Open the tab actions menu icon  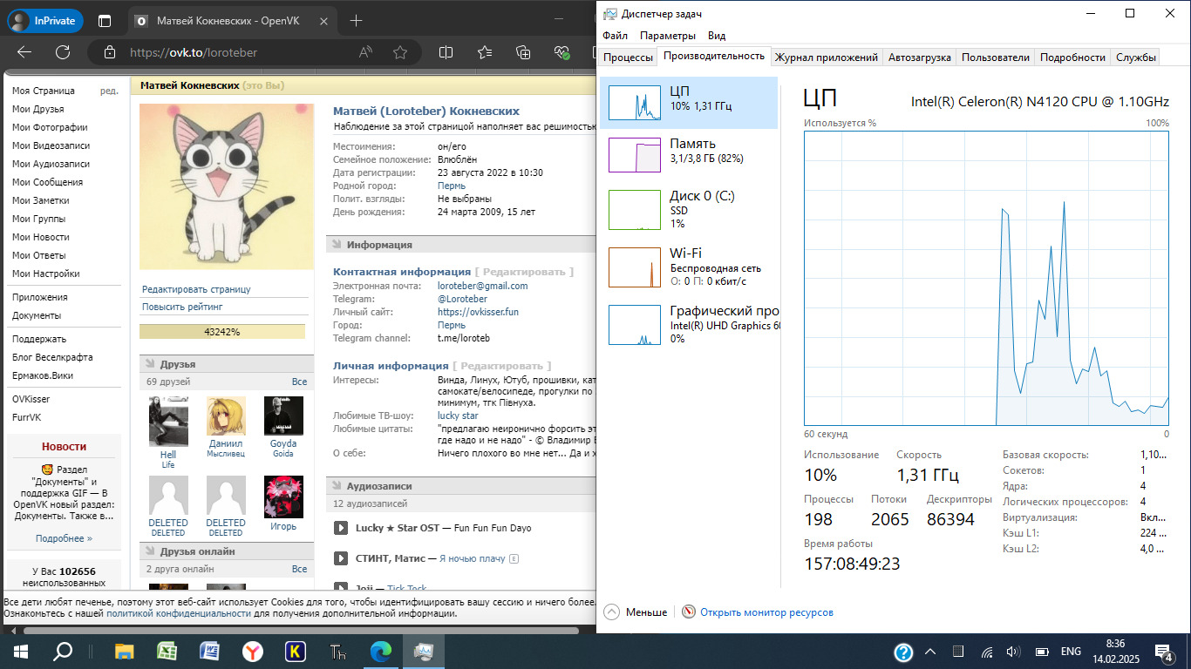105,20
